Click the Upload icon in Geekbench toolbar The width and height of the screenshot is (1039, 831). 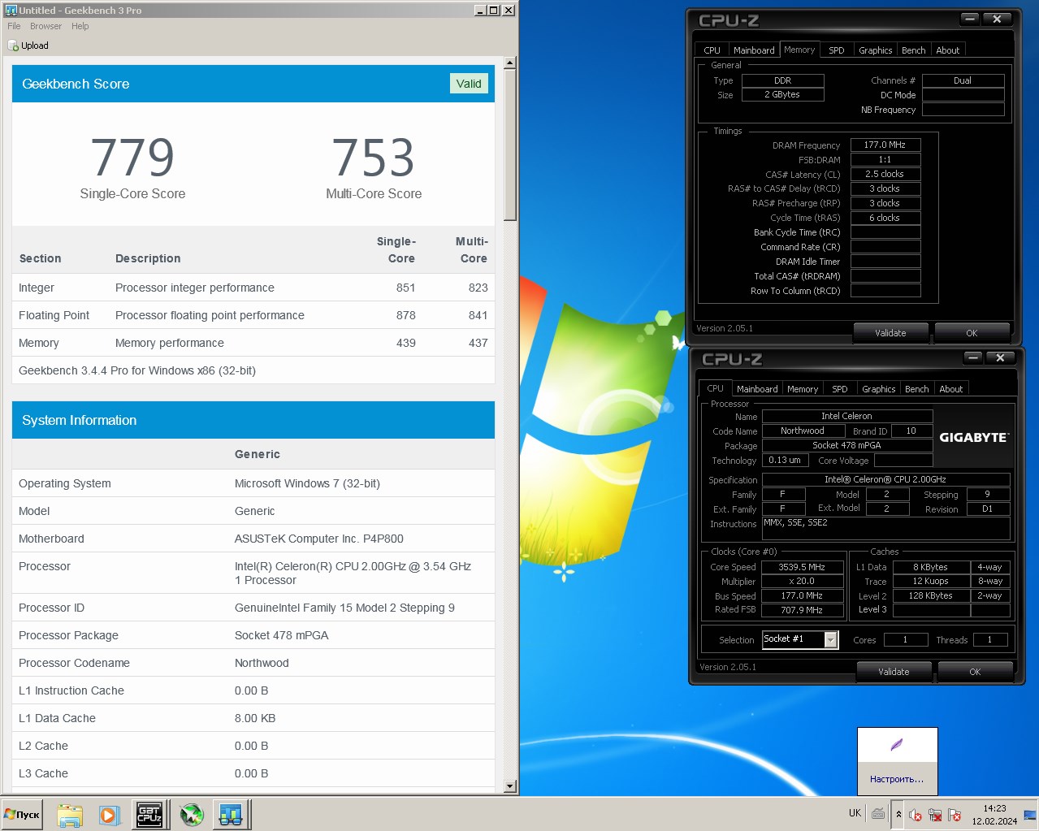pos(13,45)
